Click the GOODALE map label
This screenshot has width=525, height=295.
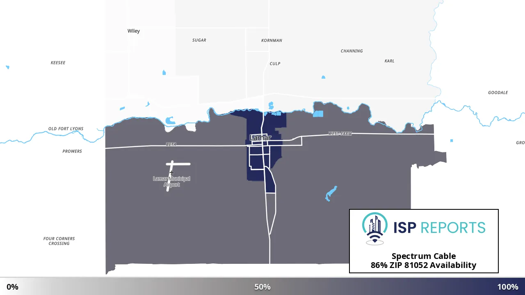498,93
